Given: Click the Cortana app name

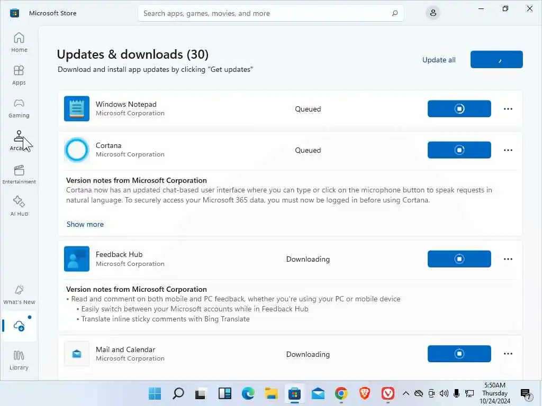Looking at the screenshot, I should click(109, 145).
